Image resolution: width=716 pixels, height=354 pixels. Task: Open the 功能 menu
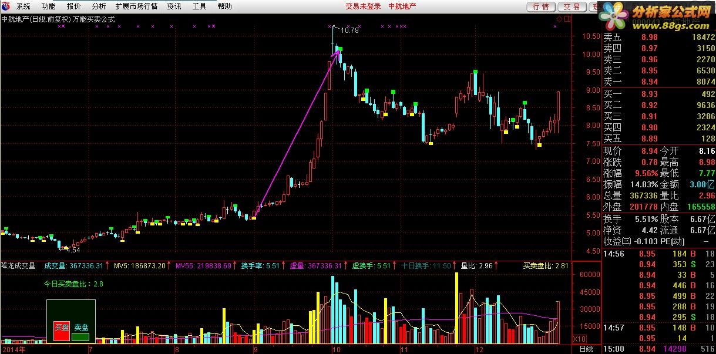pos(49,6)
